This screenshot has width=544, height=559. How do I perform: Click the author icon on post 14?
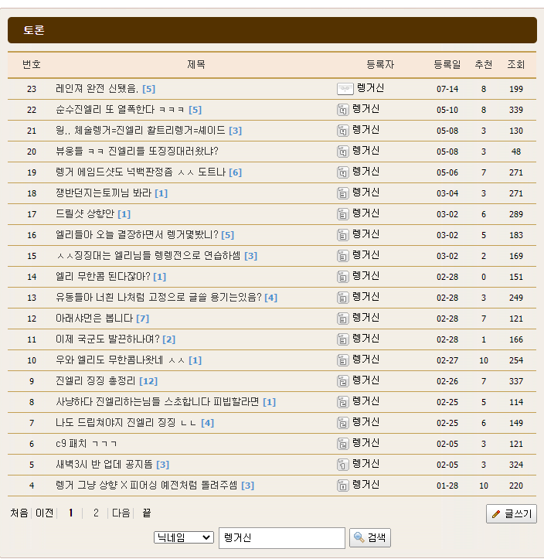click(x=342, y=277)
